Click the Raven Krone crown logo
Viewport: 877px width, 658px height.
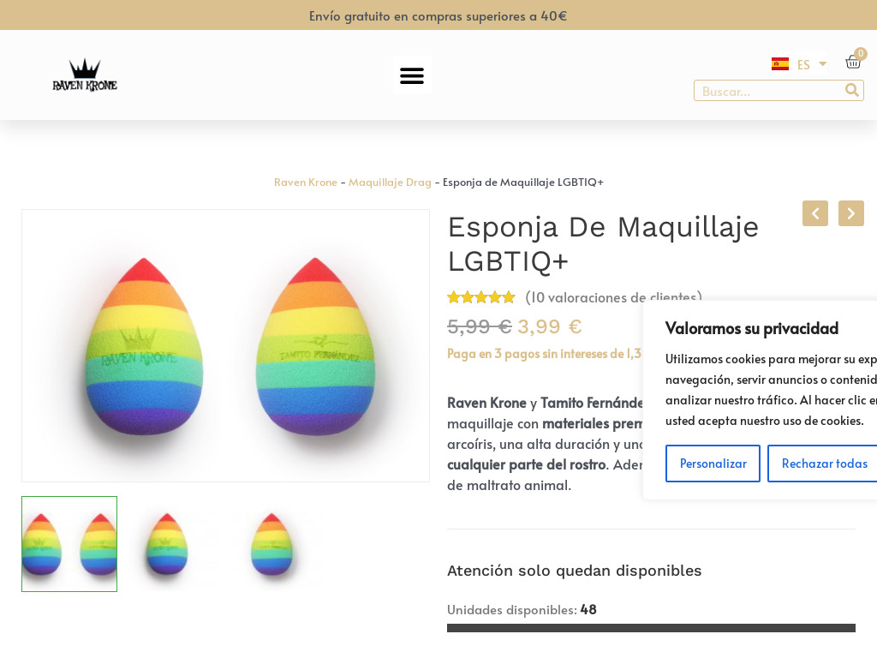(x=84, y=75)
